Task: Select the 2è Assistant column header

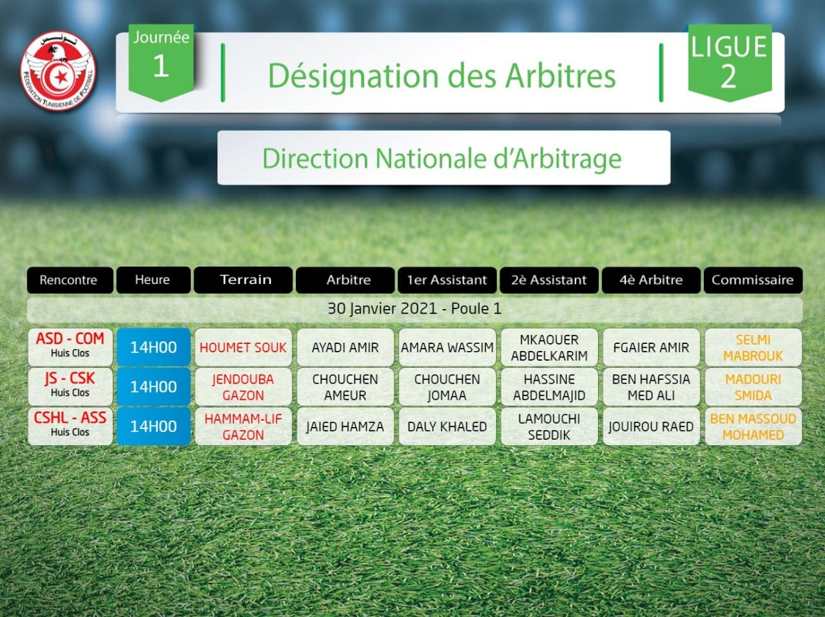Action: (549, 280)
